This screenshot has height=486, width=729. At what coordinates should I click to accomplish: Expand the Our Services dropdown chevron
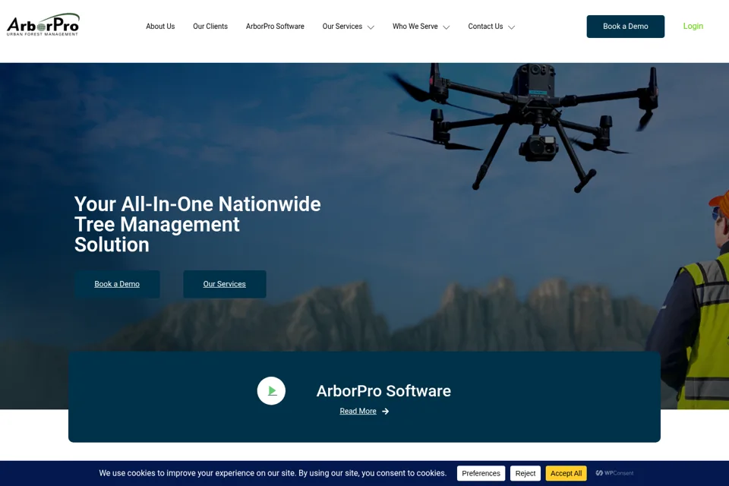tap(371, 27)
